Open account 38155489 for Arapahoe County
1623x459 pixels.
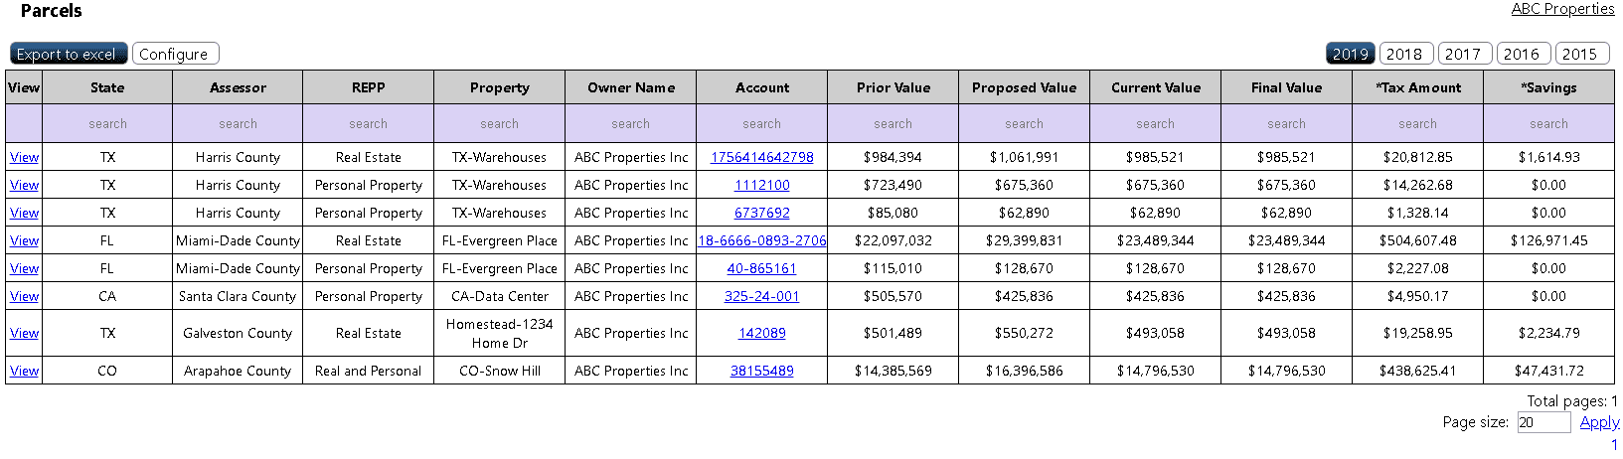pyautogui.click(x=761, y=371)
